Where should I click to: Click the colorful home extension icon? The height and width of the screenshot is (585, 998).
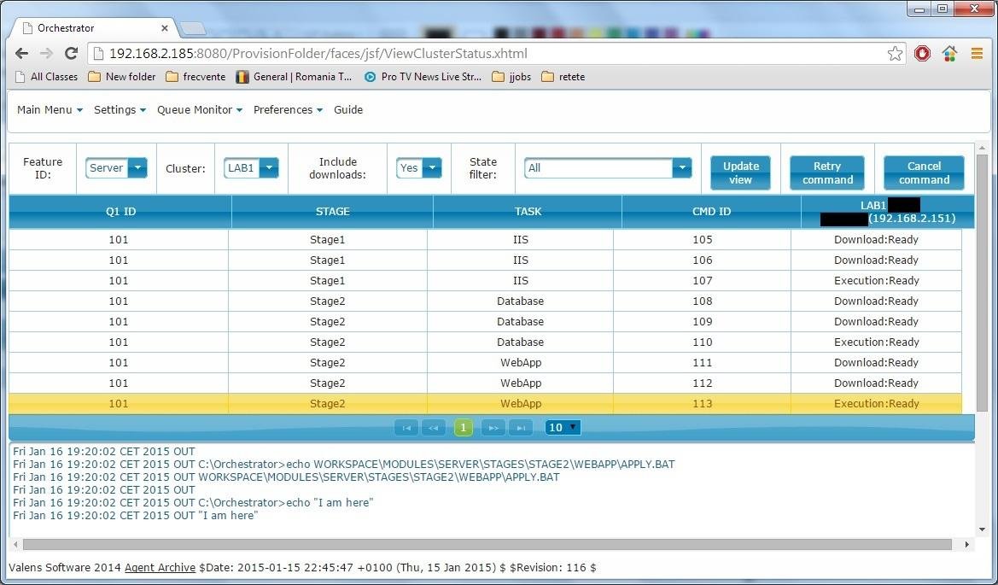click(949, 53)
